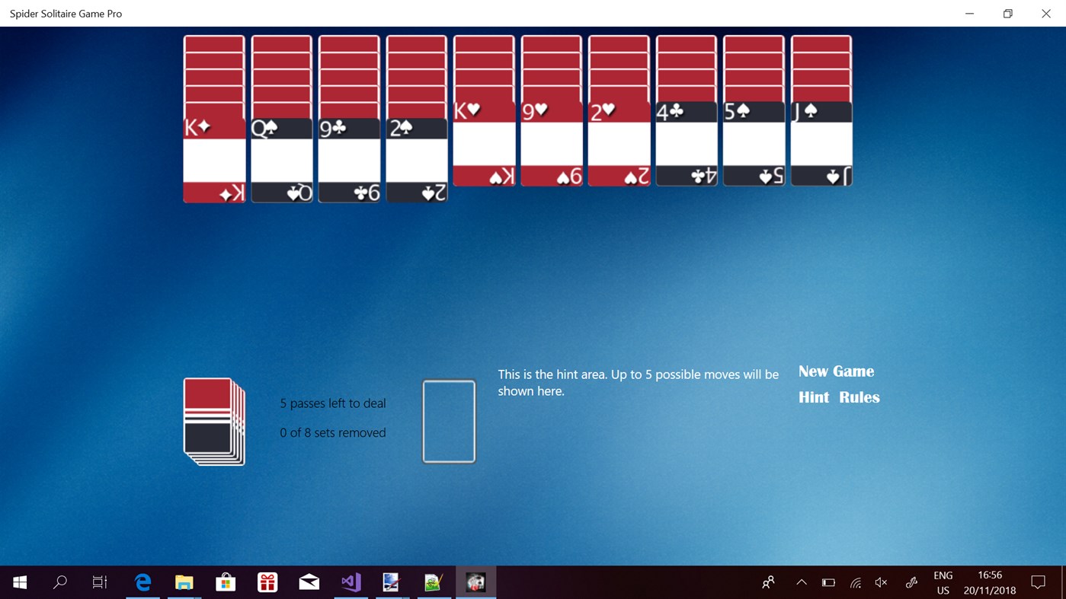Open People in the system tray

pyautogui.click(x=767, y=581)
